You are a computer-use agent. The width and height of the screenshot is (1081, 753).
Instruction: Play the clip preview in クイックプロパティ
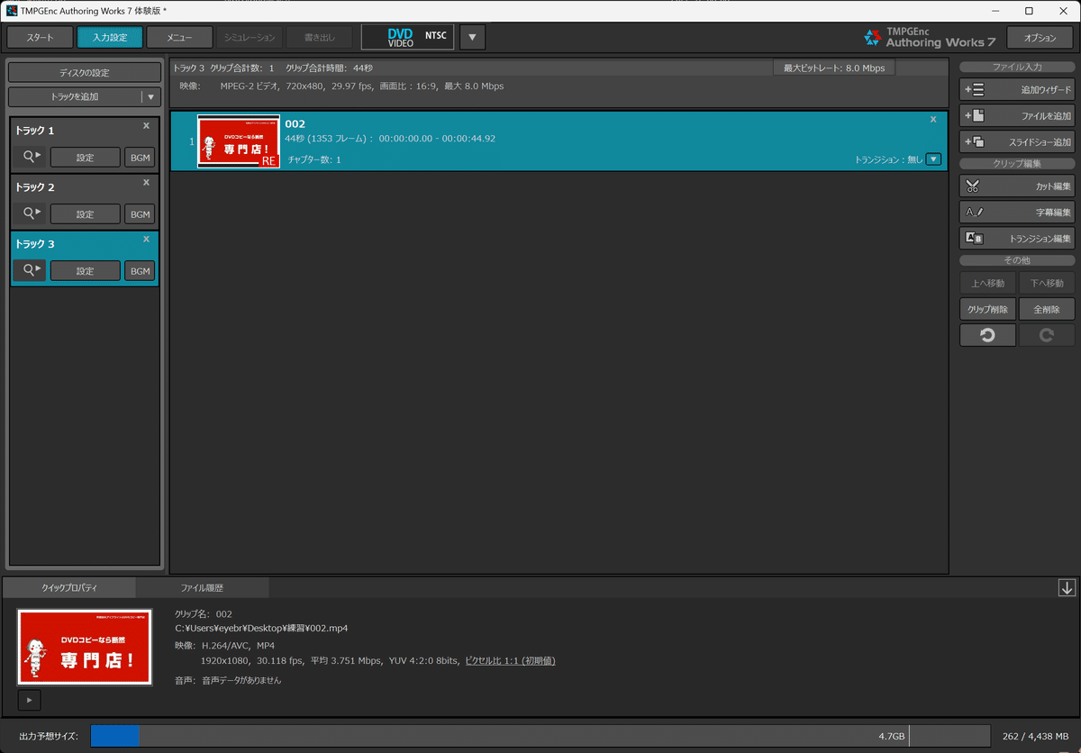coord(28,700)
